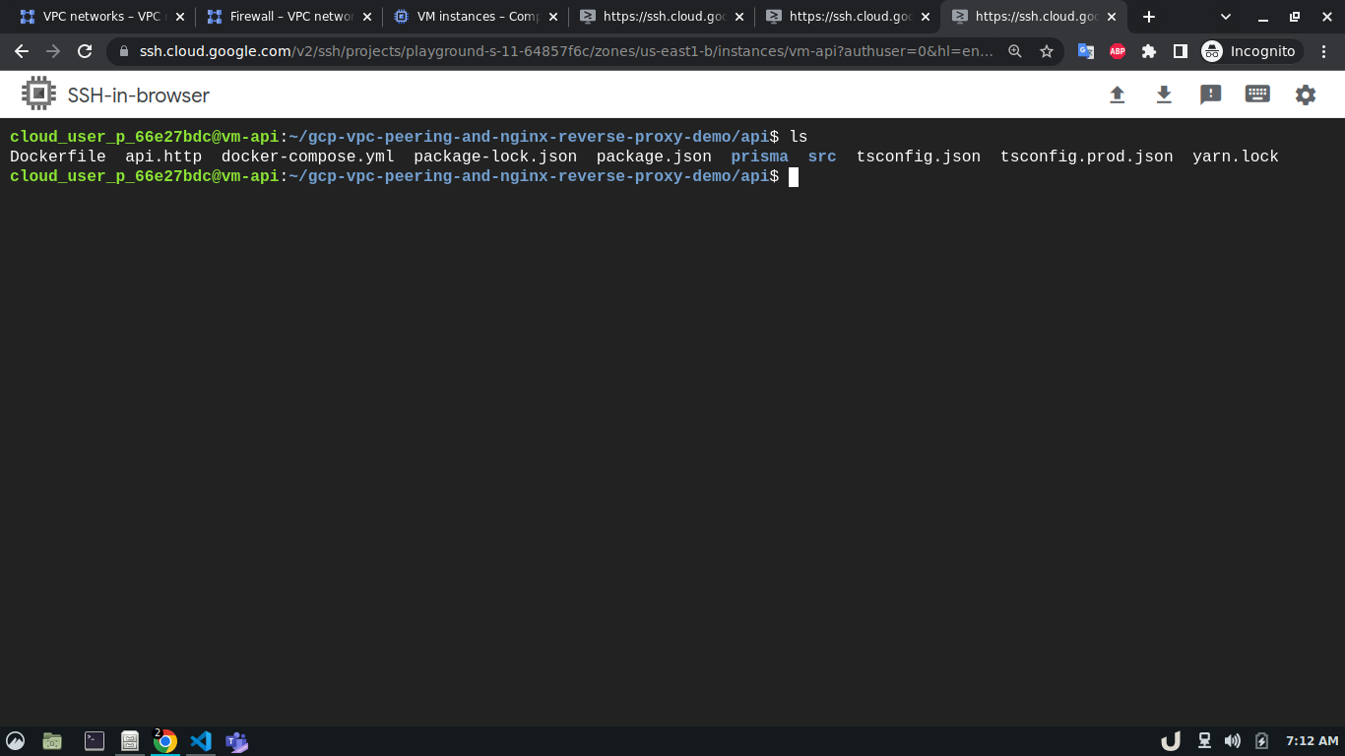Click the URL address field

pyautogui.click(x=566, y=51)
